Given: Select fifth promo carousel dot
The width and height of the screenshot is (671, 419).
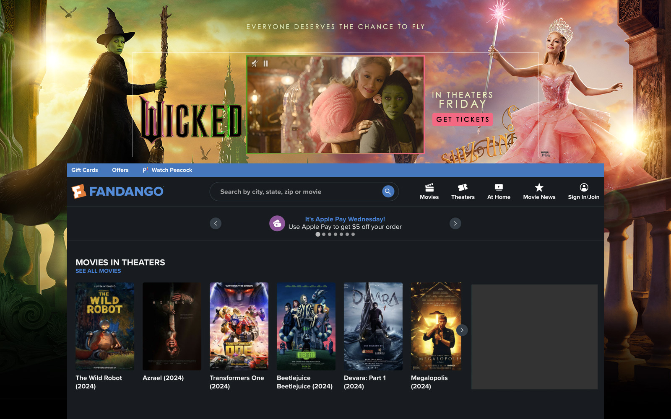Looking at the screenshot, I should pyautogui.click(x=341, y=234).
